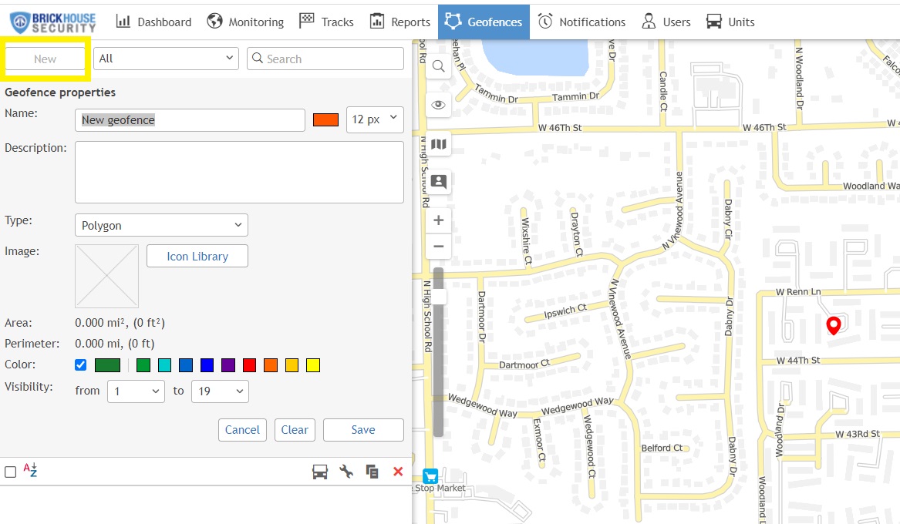The image size is (900, 524).
Task: Pick the pure blue palette color
Action: pyautogui.click(x=207, y=365)
